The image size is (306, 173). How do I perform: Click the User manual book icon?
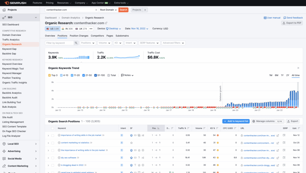coord(265,18)
